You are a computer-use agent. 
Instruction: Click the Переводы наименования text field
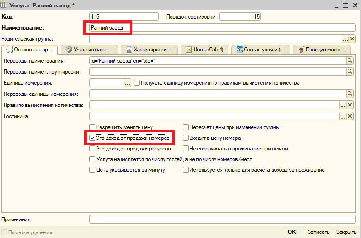click(218, 61)
